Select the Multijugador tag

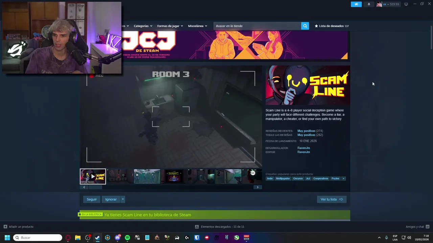[283, 179]
